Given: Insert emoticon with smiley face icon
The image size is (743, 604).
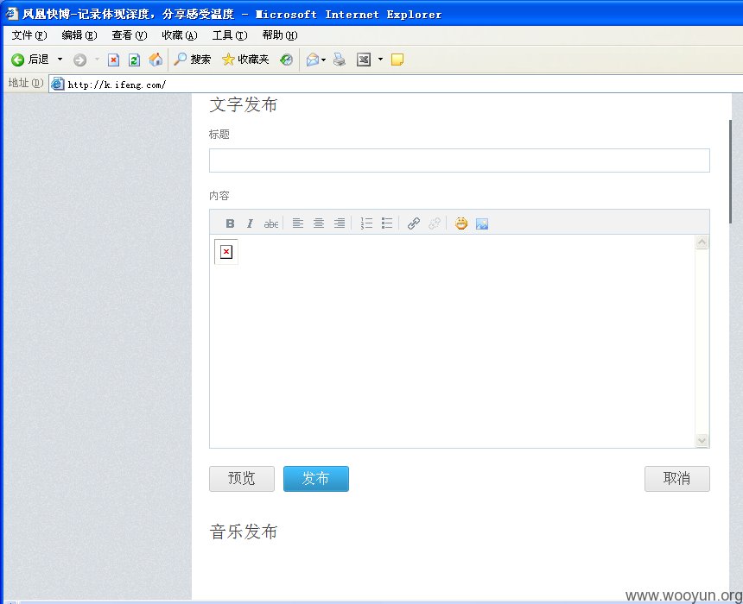Looking at the screenshot, I should click(x=461, y=223).
